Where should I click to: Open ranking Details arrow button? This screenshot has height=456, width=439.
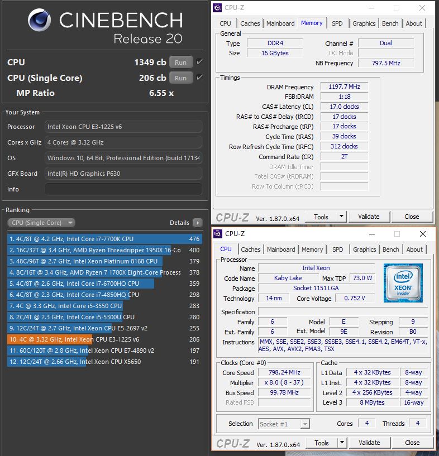point(198,223)
